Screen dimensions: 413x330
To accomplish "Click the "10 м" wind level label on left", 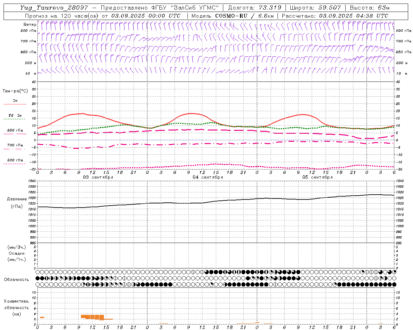I will pos(31,73).
